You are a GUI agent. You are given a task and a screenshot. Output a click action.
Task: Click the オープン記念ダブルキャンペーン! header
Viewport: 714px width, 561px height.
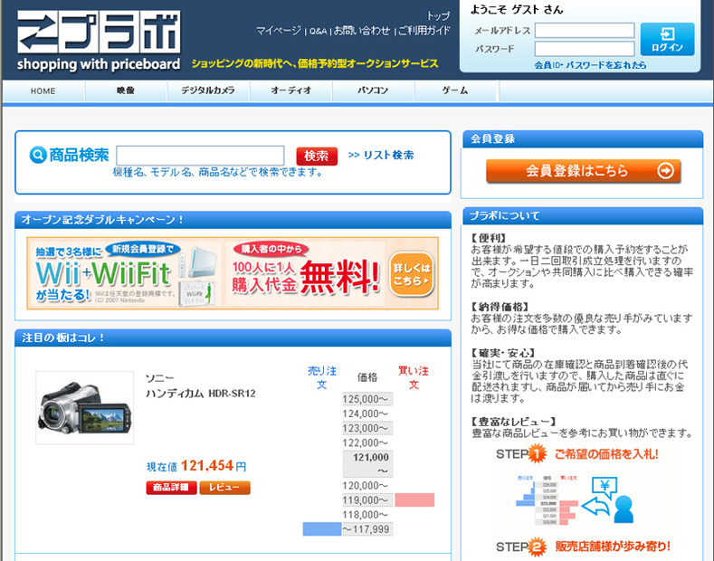[x=233, y=220]
